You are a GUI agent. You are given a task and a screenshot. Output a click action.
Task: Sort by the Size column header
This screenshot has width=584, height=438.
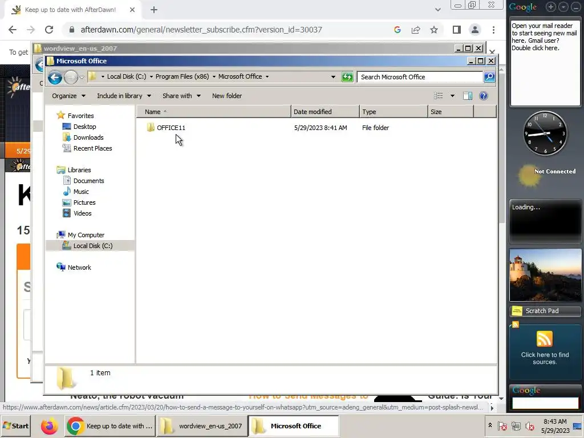(x=451, y=112)
